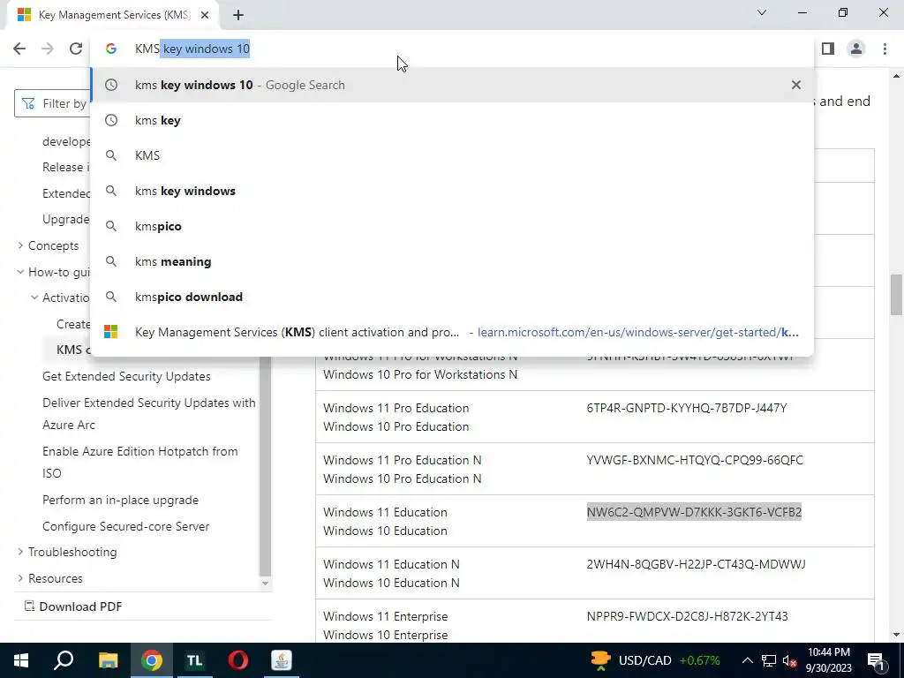
Task: Click the page scroll-up arrow
Action: (x=896, y=76)
